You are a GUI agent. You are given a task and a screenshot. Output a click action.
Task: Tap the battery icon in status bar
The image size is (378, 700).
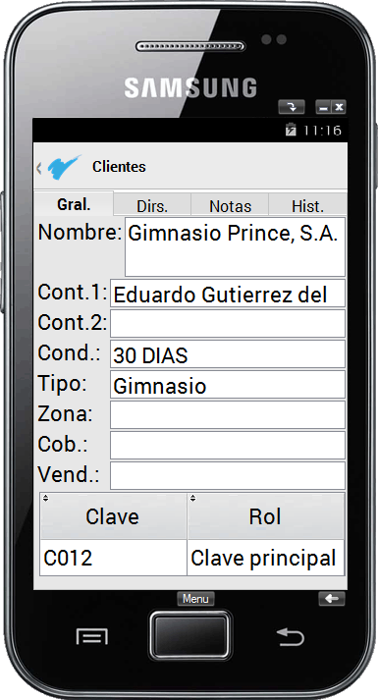[291, 130]
